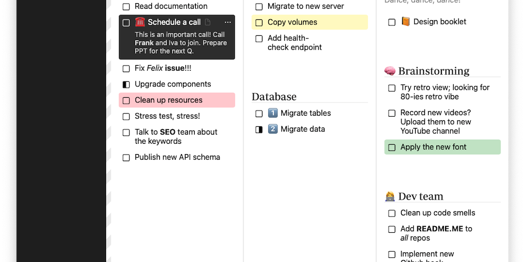This screenshot has height=262, width=525.
Task: Click the Dev team heading text
Action: (x=420, y=196)
